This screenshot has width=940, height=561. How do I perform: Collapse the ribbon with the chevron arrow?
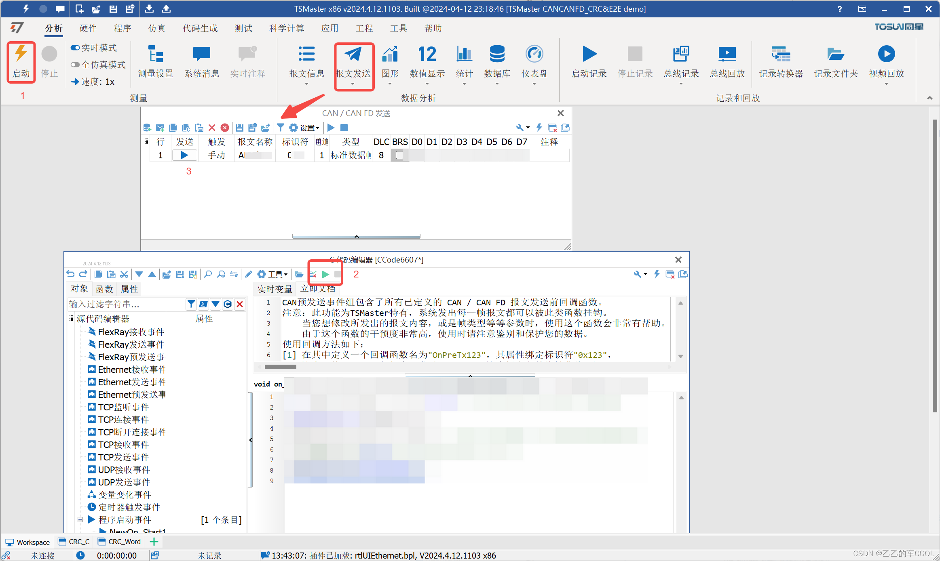[x=930, y=98]
